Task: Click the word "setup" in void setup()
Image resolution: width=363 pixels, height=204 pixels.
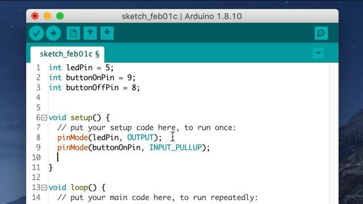Action: (x=82, y=118)
